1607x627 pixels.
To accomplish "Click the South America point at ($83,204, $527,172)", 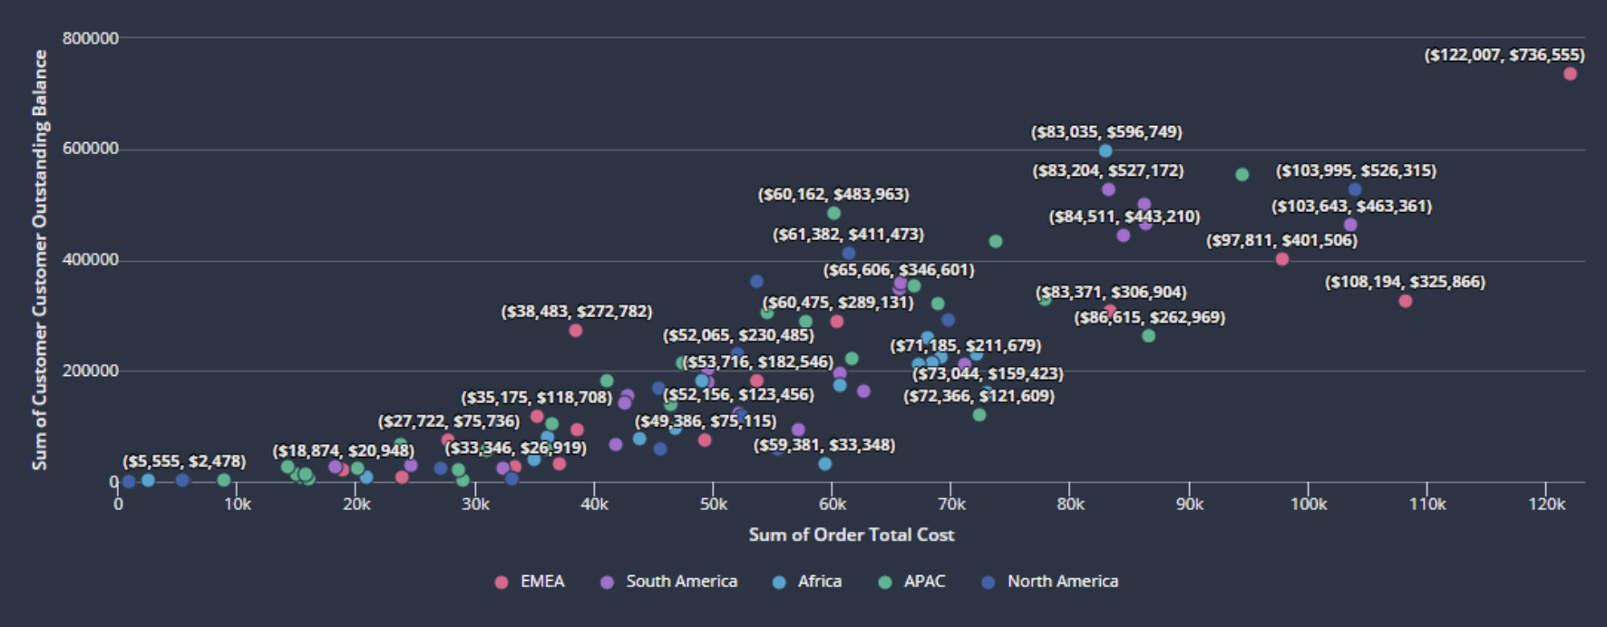I will 1108,189.
